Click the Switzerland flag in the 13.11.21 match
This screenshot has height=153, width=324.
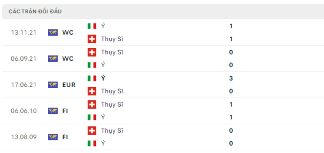(92, 39)
